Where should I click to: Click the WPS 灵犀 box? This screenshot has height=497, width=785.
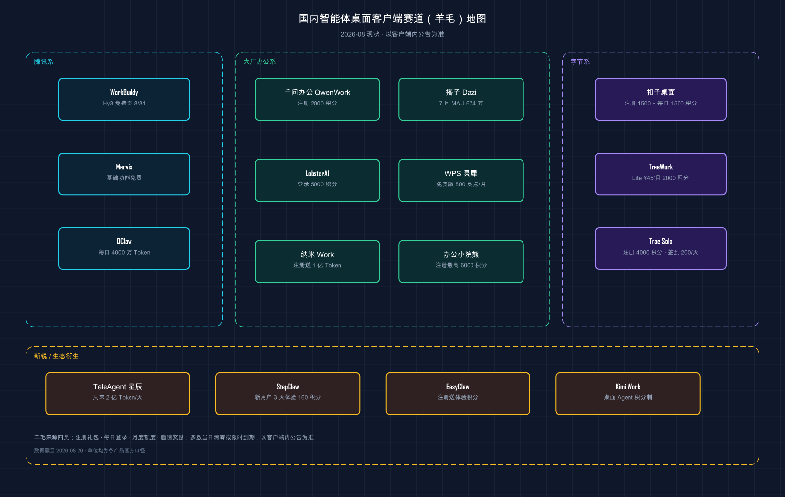coord(461,180)
